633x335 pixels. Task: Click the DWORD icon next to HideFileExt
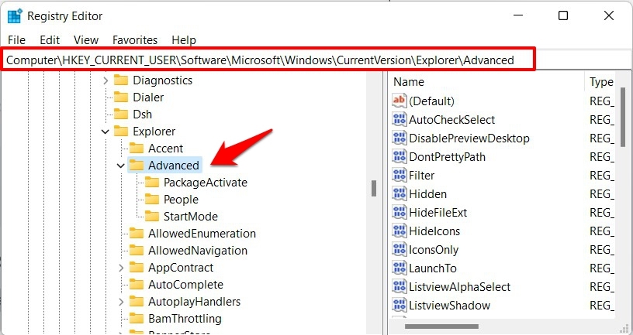click(x=400, y=212)
